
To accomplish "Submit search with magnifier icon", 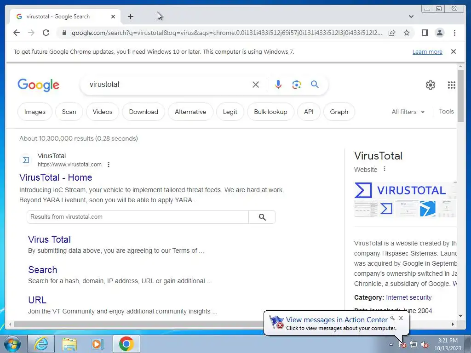I will point(315,85).
